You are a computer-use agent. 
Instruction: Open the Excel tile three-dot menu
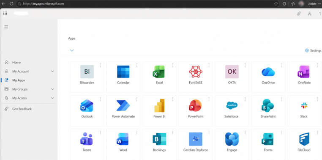[173, 65]
